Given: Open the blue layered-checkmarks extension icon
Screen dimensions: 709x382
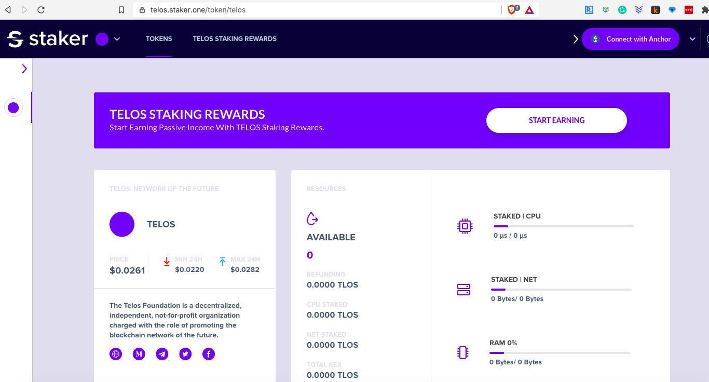Looking at the screenshot, I should (x=639, y=9).
